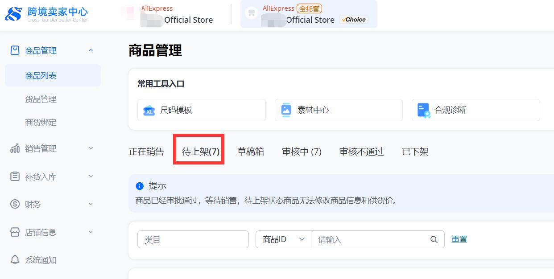
Task: Click the AliExpress Official Store with Choice badge
Action: pos(309,14)
